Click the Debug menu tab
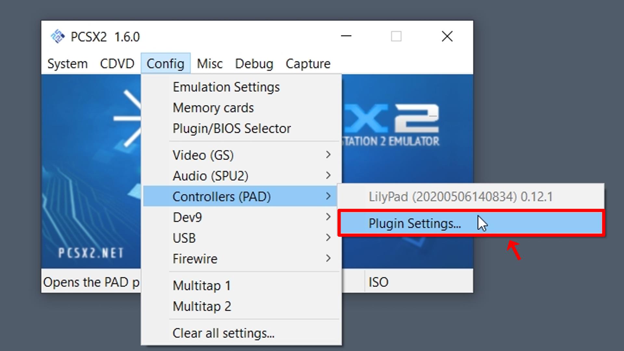The height and width of the screenshot is (351, 624). (254, 63)
